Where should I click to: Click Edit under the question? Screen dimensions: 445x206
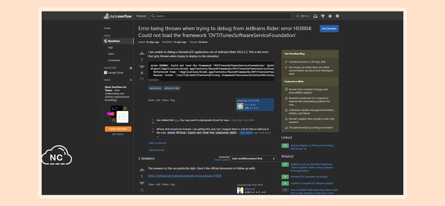click(158, 100)
